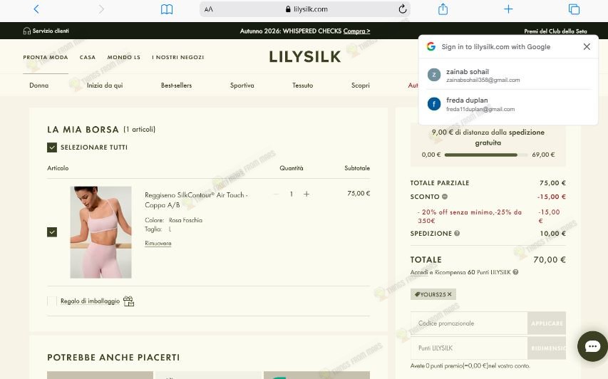Increase quantity with the plus button
Viewport: 608px width, 379px height.
pos(306,194)
